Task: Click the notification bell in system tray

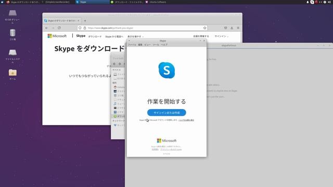Action: [308, 2]
